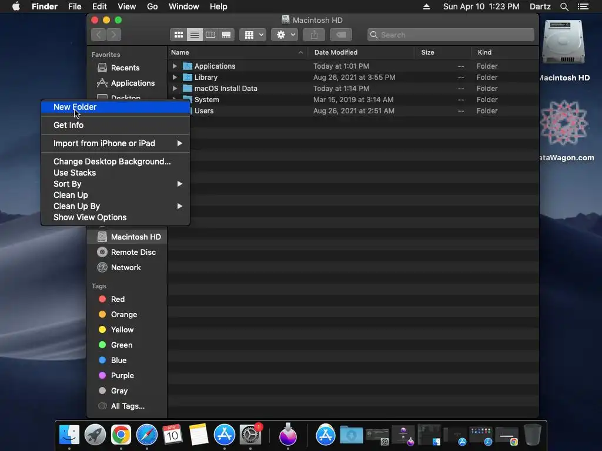Switch Finder to icon view
602x451 pixels.
179,35
